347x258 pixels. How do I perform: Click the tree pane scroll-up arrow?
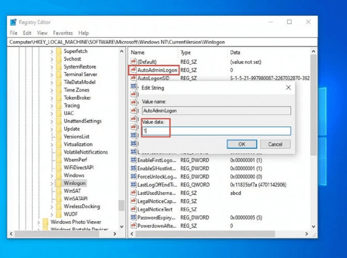[122, 51]
